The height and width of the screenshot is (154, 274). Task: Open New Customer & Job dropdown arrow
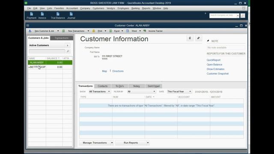pos(58,31)
